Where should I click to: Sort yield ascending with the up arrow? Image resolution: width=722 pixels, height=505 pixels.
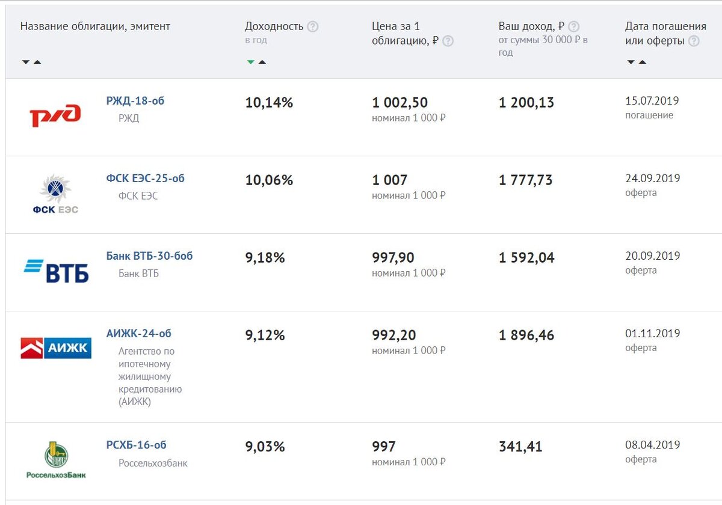(x=262, y=62)
